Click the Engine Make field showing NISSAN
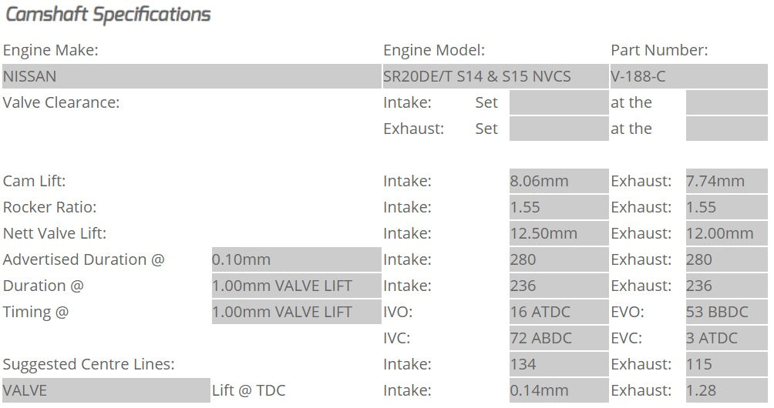Screen dimensions: 774x408 [x=191, y=77]
